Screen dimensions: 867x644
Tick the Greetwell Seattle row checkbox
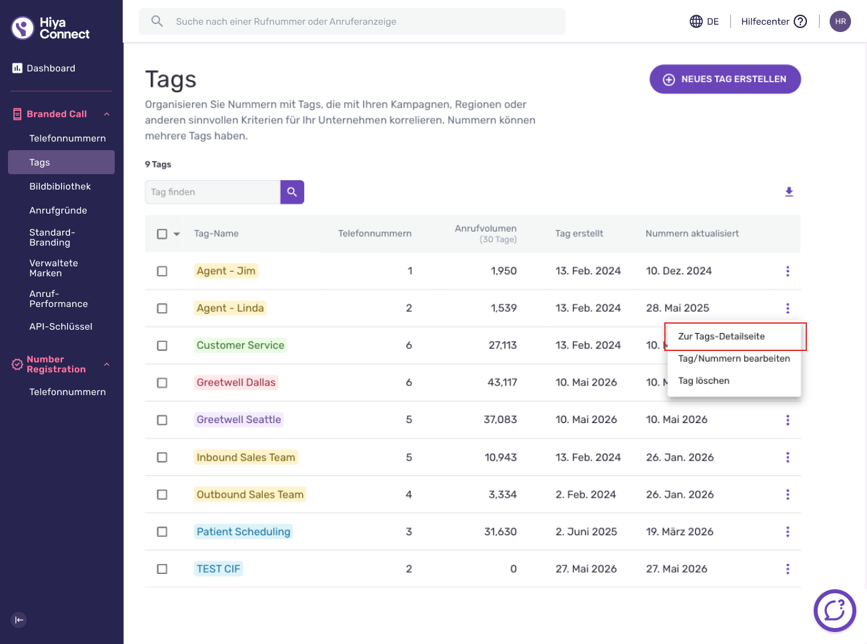click(162, 420)
